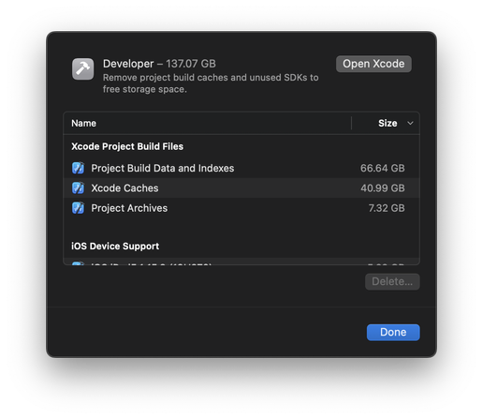Sort the list by the Size header

pyautogui.click(x=388, y=123)
